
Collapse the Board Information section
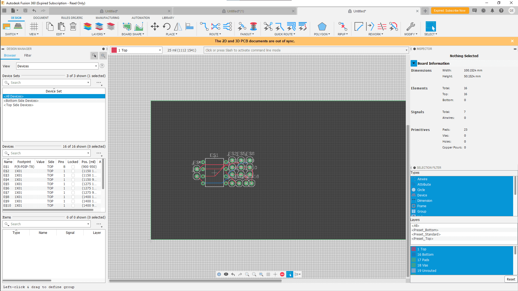414,63
